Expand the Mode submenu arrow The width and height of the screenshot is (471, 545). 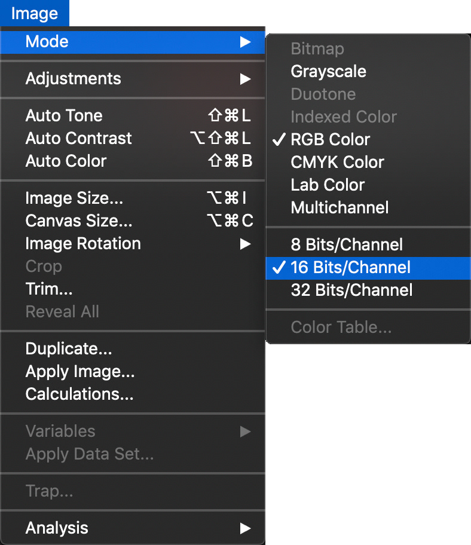pyautogui.click(x=245, y=42)
